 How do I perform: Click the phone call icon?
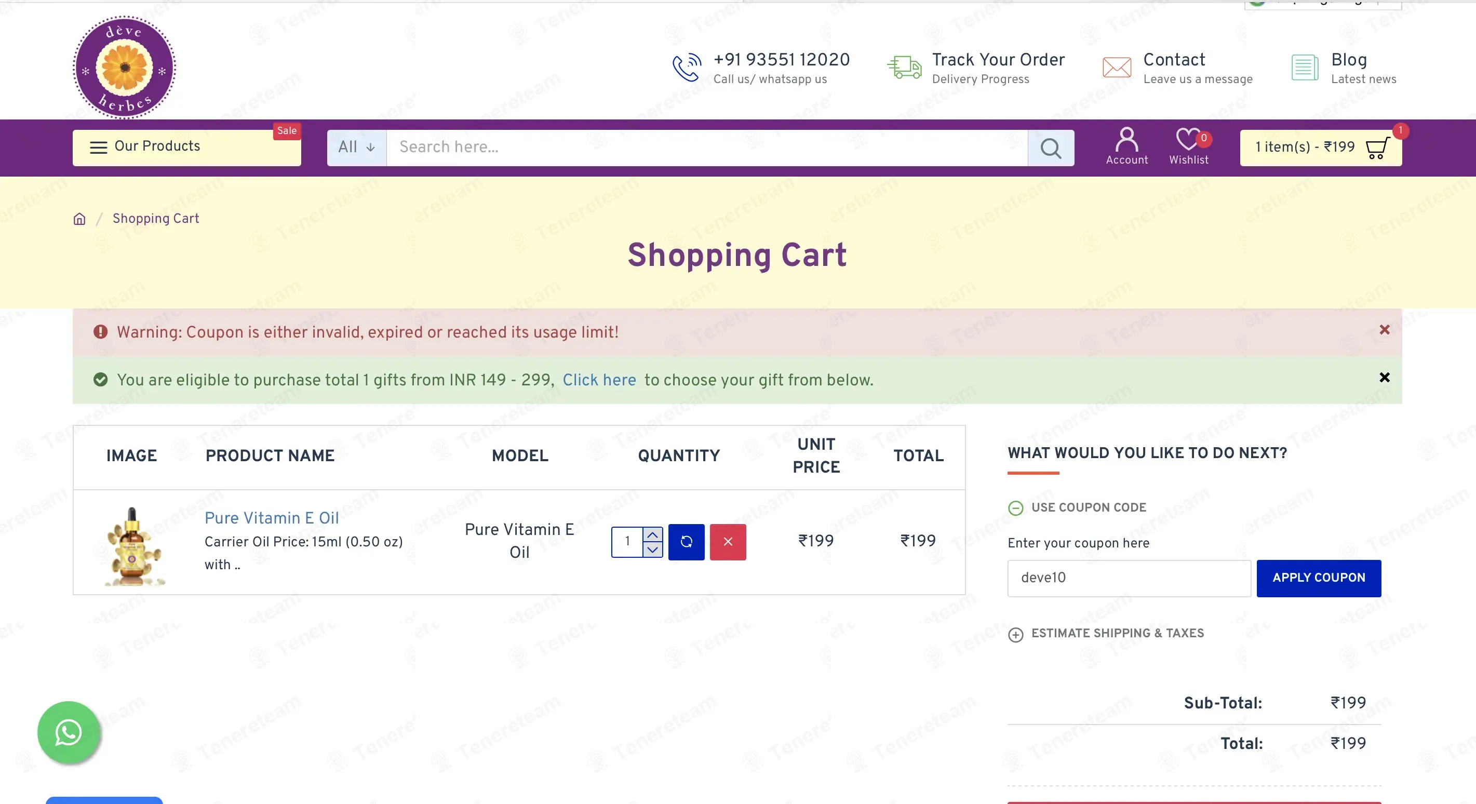[x=687, y=68]
